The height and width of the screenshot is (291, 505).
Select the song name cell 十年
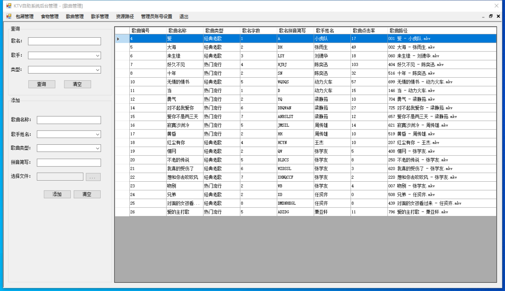click(185, 73)
